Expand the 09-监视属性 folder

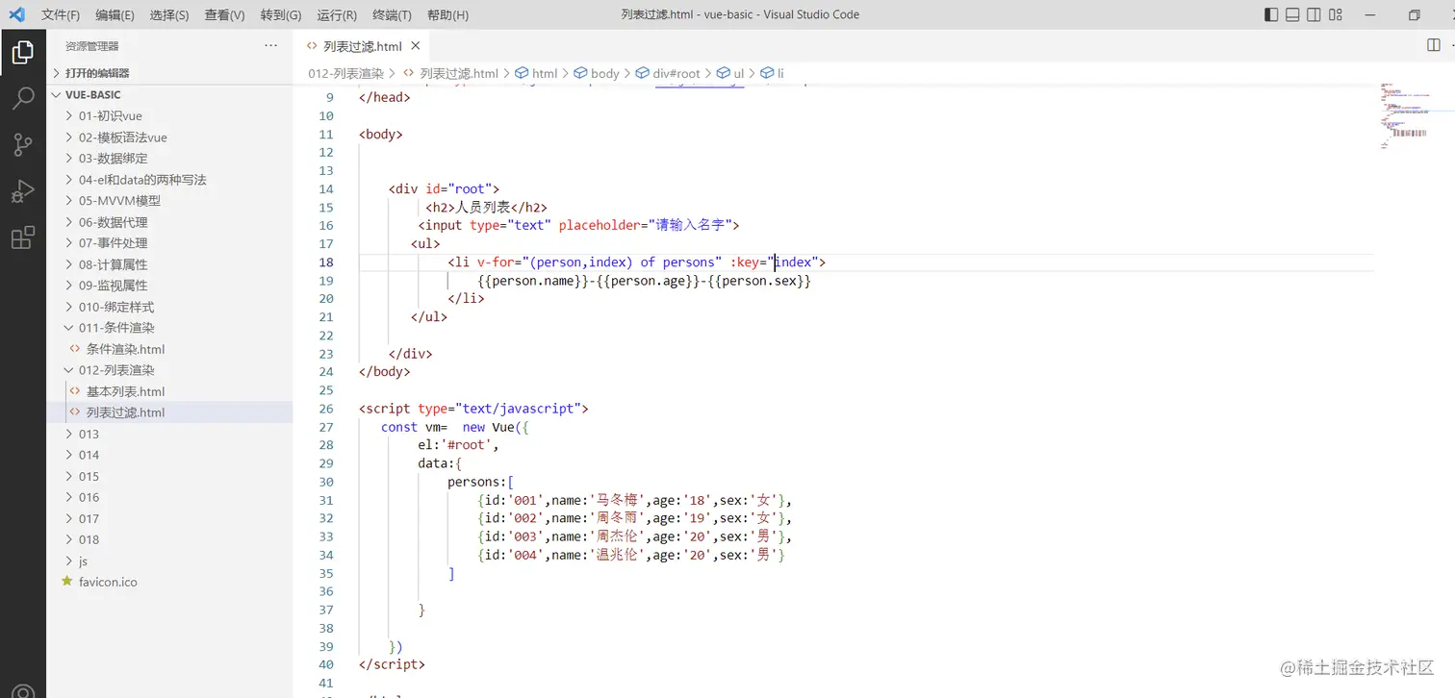coord(169,286)
